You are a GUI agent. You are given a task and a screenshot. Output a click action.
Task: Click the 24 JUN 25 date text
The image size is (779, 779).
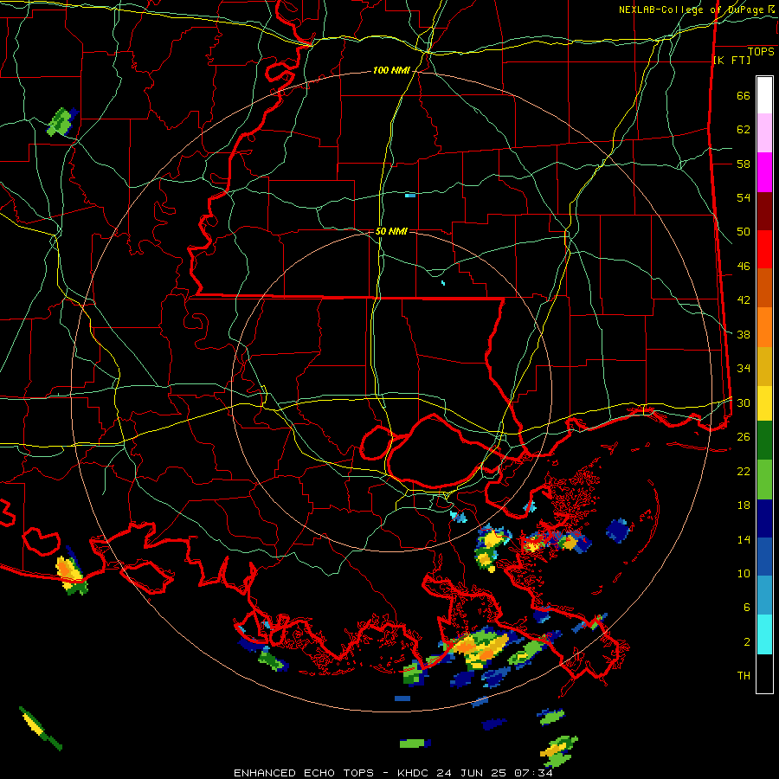tap(472, 773)
